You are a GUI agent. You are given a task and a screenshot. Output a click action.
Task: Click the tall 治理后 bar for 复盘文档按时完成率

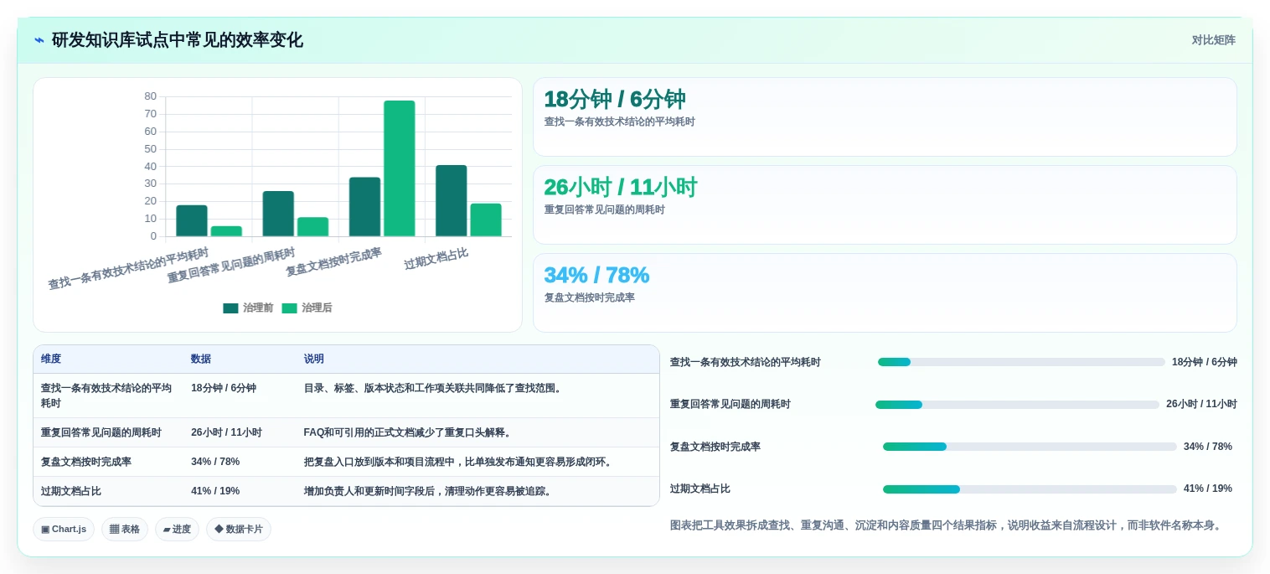(400, 168)
